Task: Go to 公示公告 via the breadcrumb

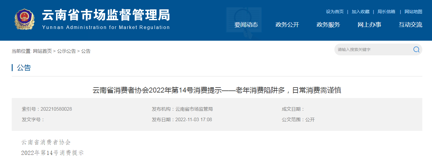Action: click(66, 51)
